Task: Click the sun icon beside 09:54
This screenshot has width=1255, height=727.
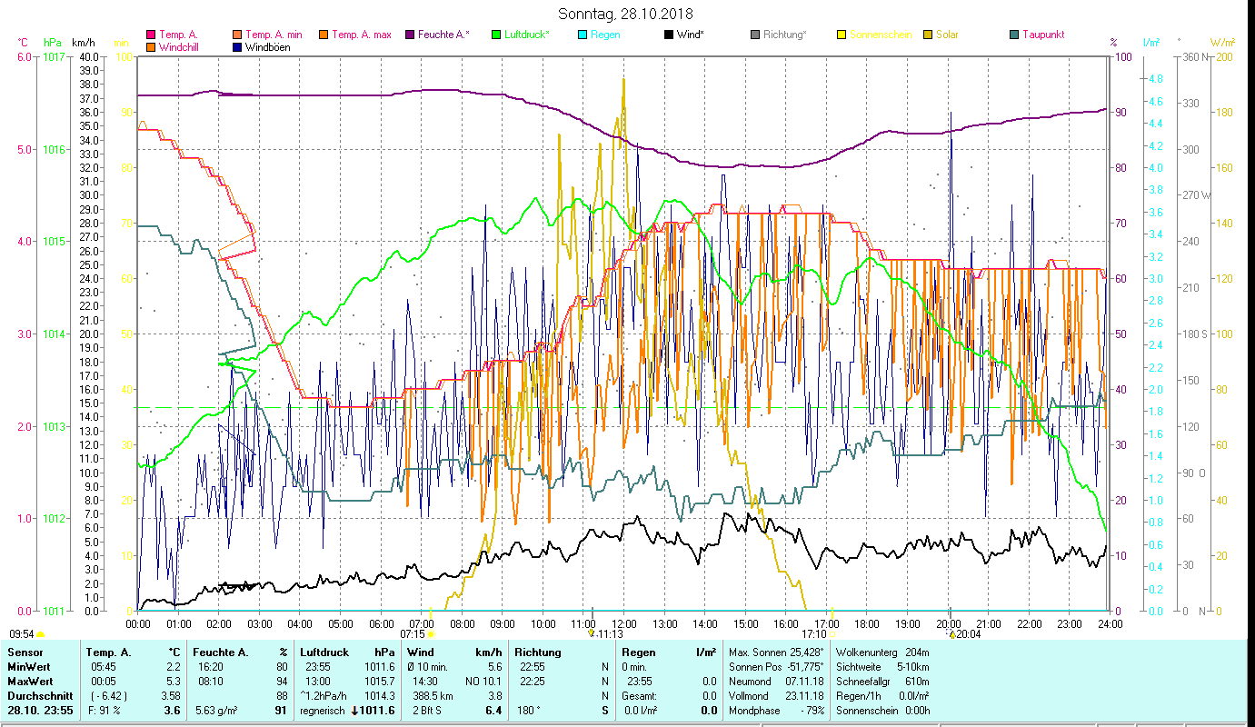Action: click(x=41, y=634)
